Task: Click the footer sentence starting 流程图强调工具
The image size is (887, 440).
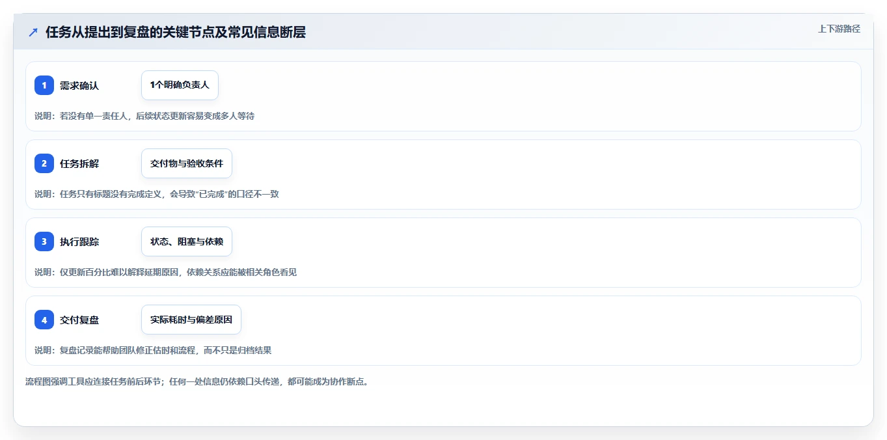Action: pos(197,381)
